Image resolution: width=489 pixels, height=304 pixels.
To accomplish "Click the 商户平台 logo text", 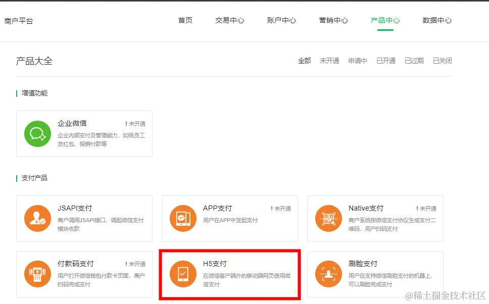I will point(19,21).
